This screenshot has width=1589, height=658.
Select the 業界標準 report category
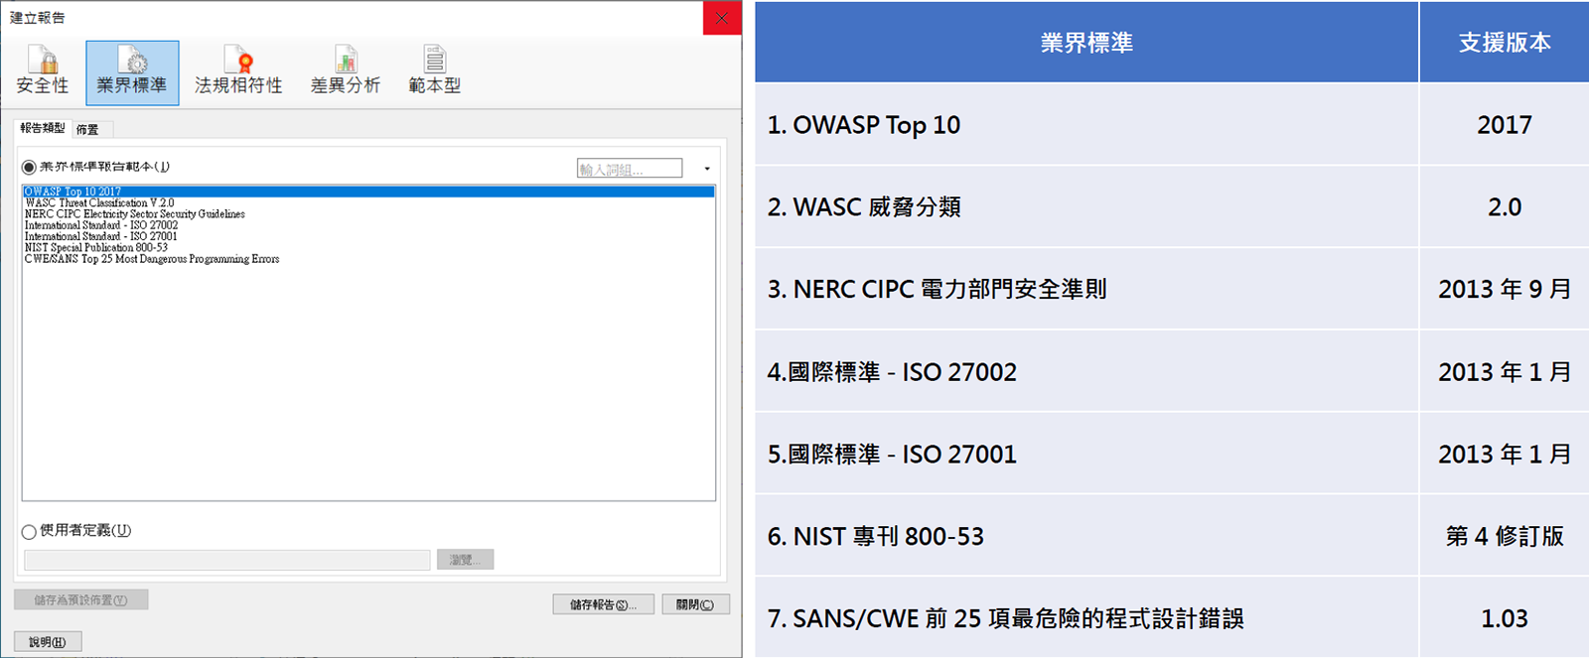pos(132,72)
